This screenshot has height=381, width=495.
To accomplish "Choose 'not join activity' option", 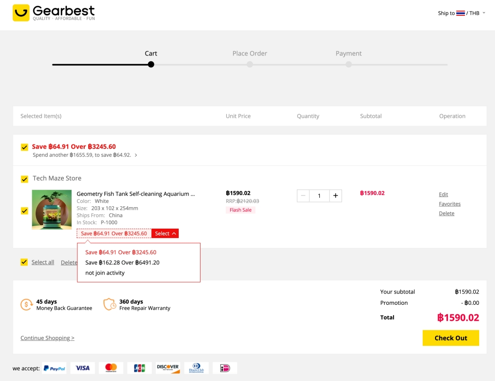I will pos(105,273).
